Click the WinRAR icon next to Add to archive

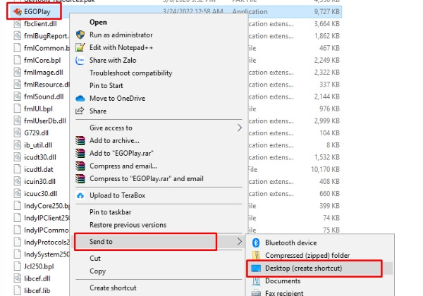[x=80, y=140]
